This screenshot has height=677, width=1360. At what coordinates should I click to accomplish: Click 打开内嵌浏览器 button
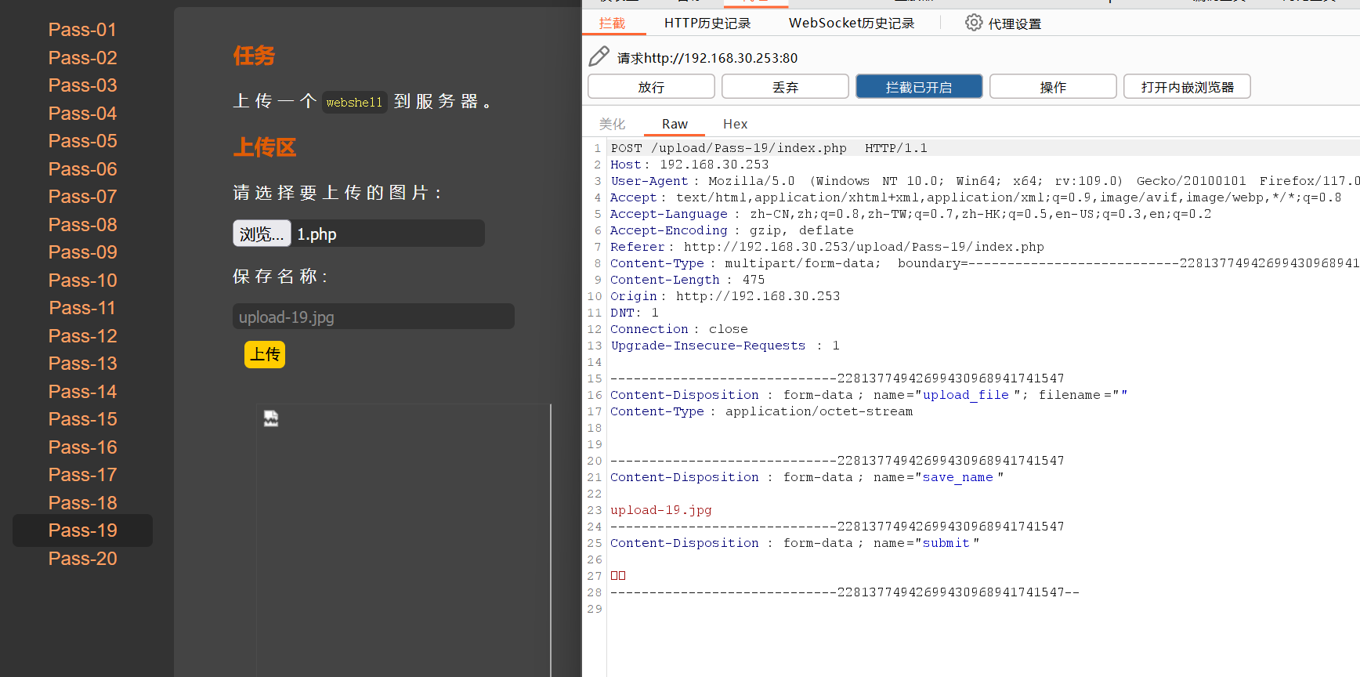point(1187,86)
